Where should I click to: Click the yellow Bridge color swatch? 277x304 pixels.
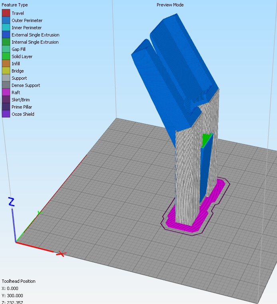pos(6,70)
